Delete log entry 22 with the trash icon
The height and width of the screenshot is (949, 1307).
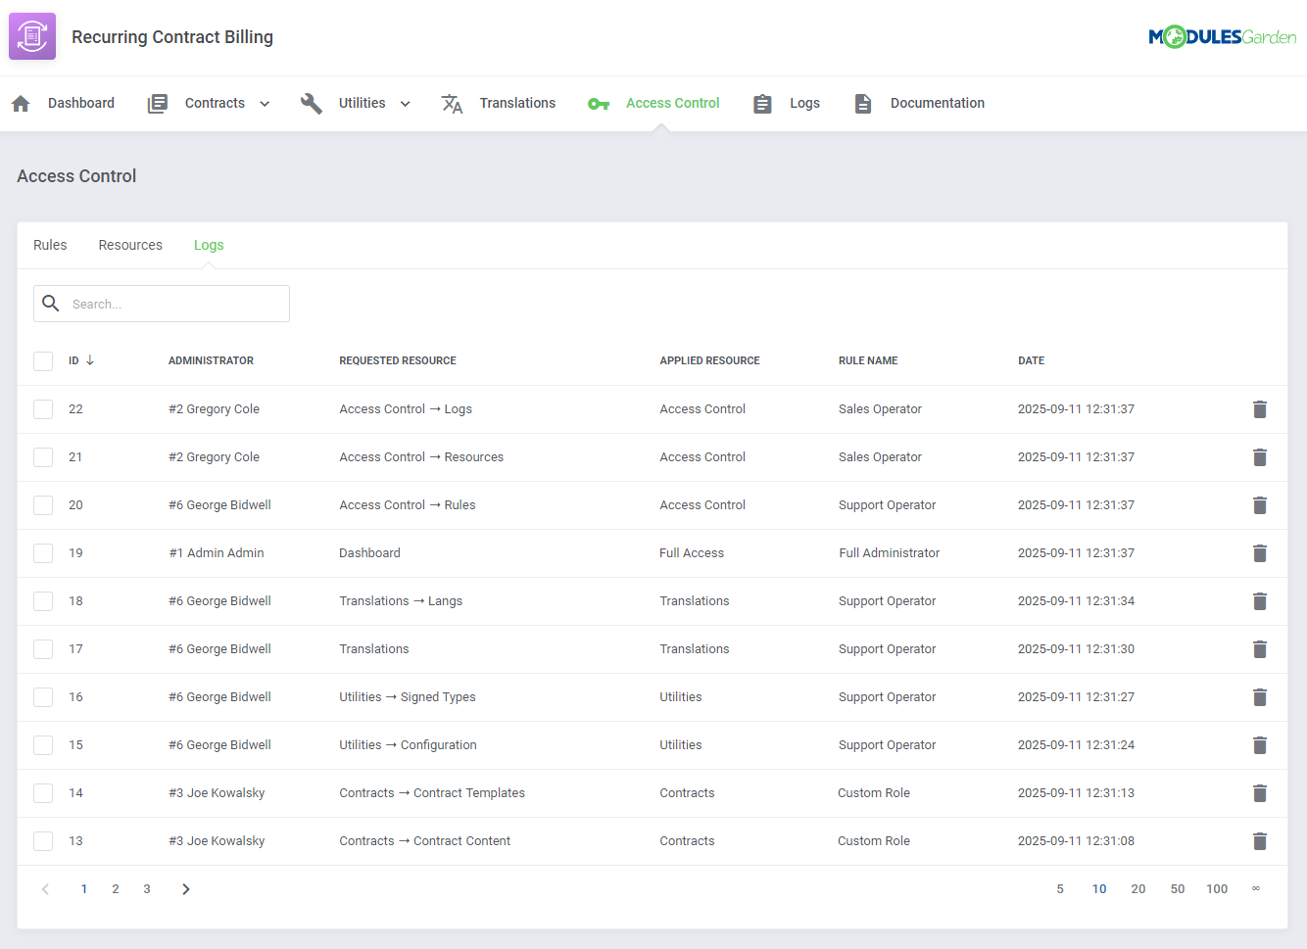tap(1260, 409)
